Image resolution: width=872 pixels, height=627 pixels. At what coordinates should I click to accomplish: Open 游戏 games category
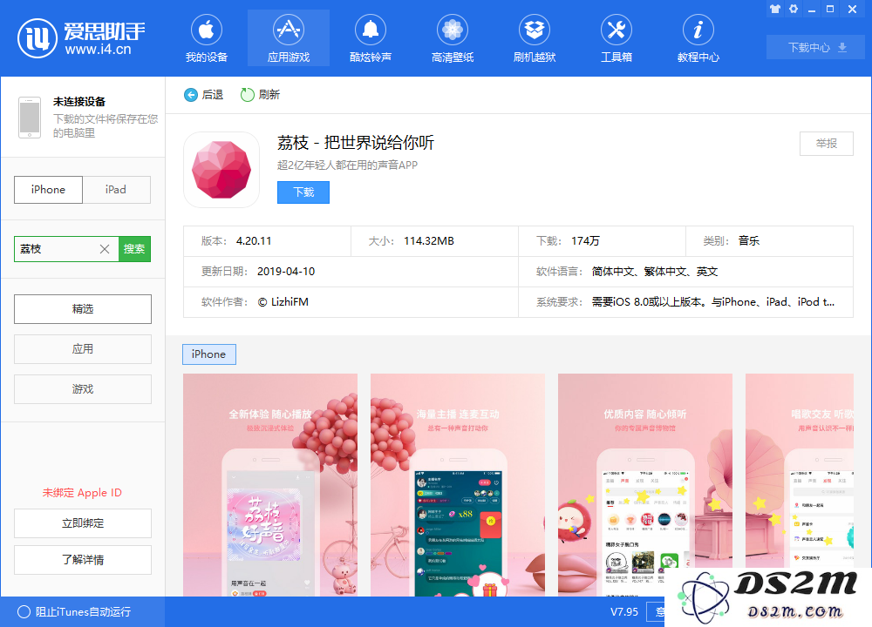click(83, 388)
